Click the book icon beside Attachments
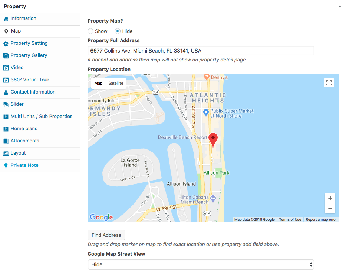Screen dimensions: 346x273 [x=6, y=141]
